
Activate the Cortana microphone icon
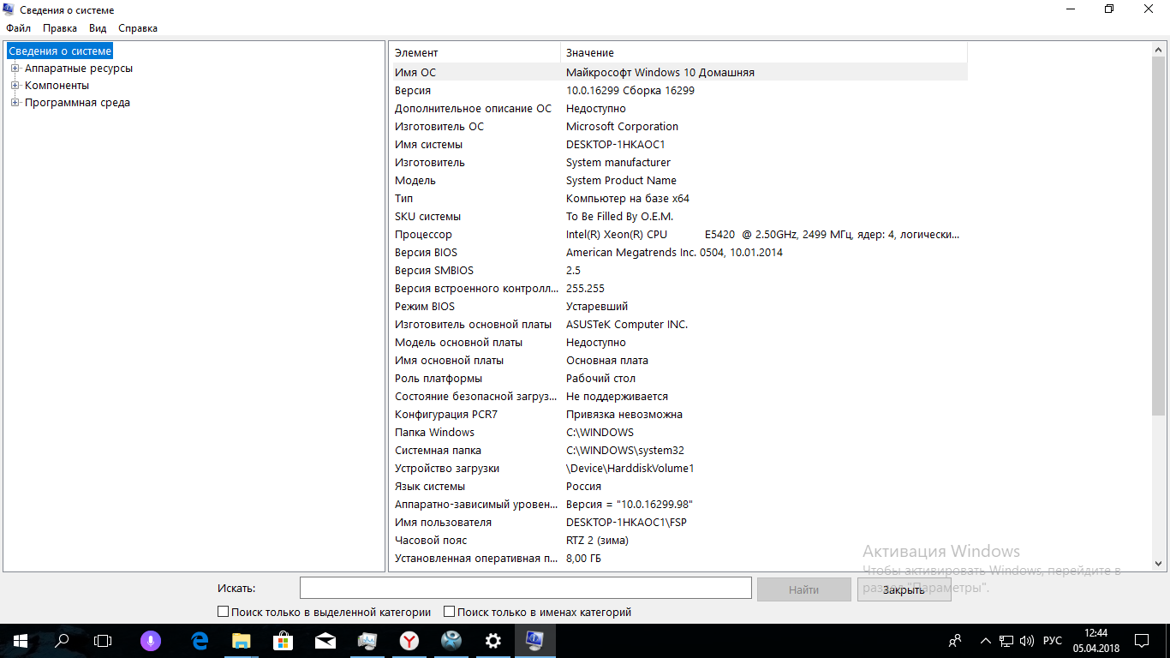(151, 641)
